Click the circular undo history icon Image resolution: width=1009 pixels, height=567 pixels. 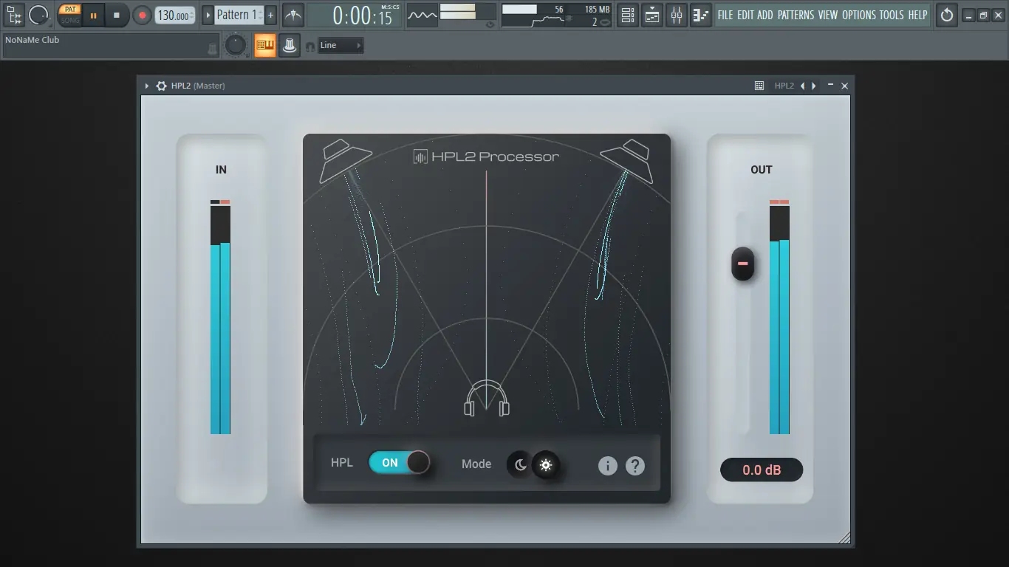point(947,15)
